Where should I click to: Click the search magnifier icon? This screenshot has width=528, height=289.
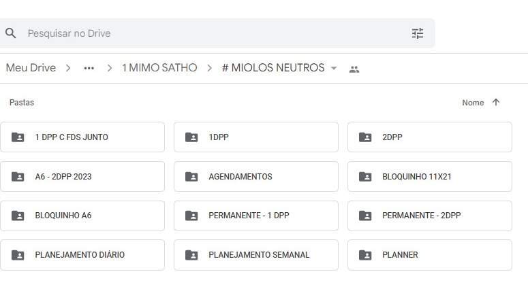10,33
